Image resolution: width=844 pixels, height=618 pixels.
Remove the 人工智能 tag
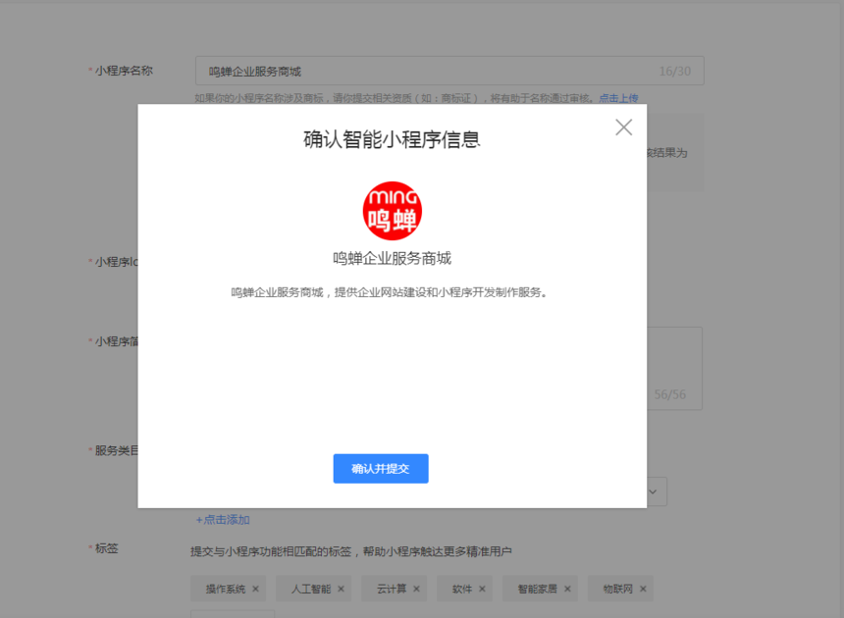341,589
